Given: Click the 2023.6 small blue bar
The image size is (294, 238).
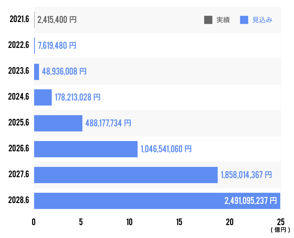Looking at the screenshot, I should (x=36, y=72).
